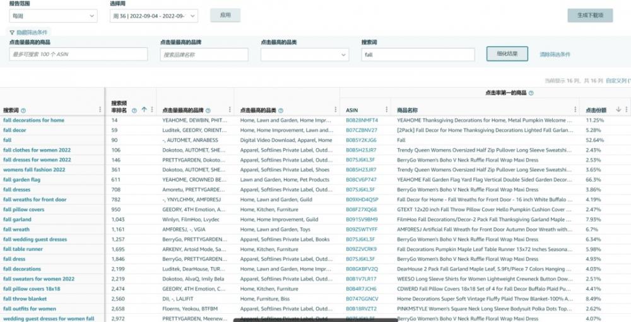Screen dimensions: 631x322
Task: Click the 清除筛选条件 link
Action: click(x=555, y=54)
